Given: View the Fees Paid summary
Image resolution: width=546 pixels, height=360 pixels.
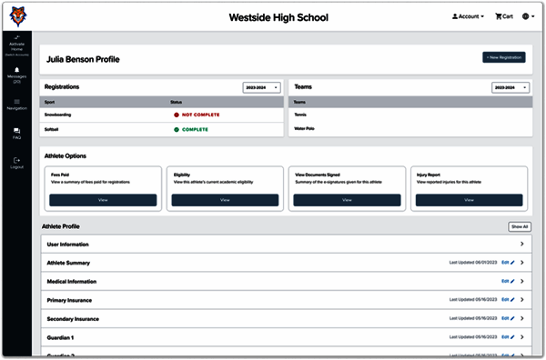Looking at the screenshot, I should [x=103, y=200].
